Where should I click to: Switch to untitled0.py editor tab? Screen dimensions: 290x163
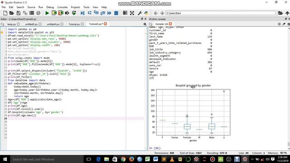coord(31,24)
